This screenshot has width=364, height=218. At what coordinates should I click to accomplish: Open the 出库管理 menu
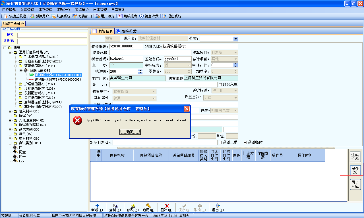pyautogui.click(x=100, y=10)
